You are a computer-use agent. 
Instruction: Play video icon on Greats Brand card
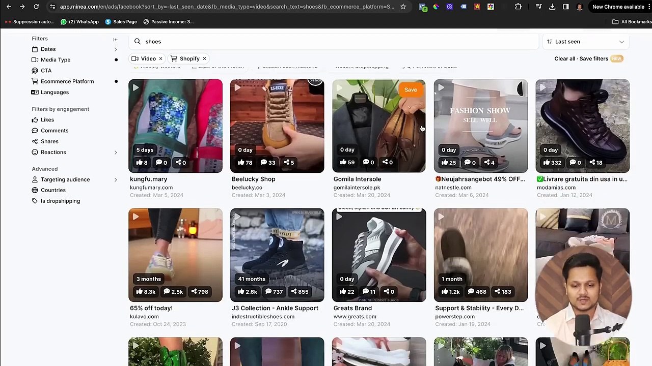point(339,217)
